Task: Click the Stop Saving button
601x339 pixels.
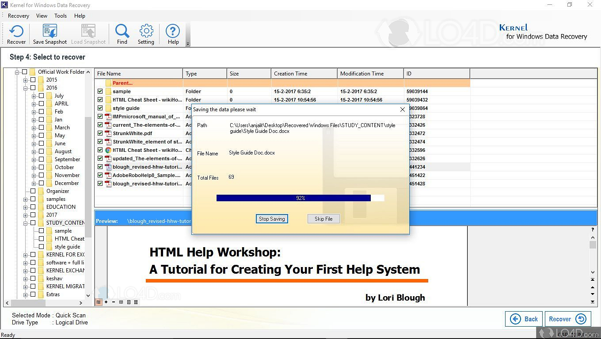Action: (272, 219)
